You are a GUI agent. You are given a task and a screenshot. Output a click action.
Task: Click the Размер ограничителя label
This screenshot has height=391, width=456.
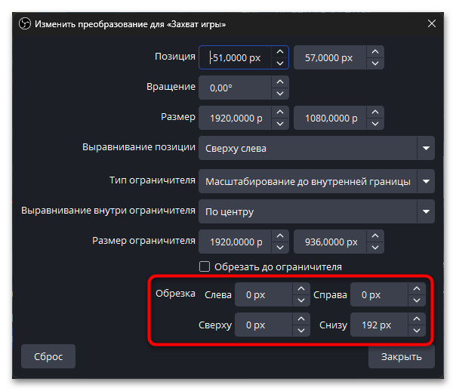pyautogui.click(x=143, y=241)
